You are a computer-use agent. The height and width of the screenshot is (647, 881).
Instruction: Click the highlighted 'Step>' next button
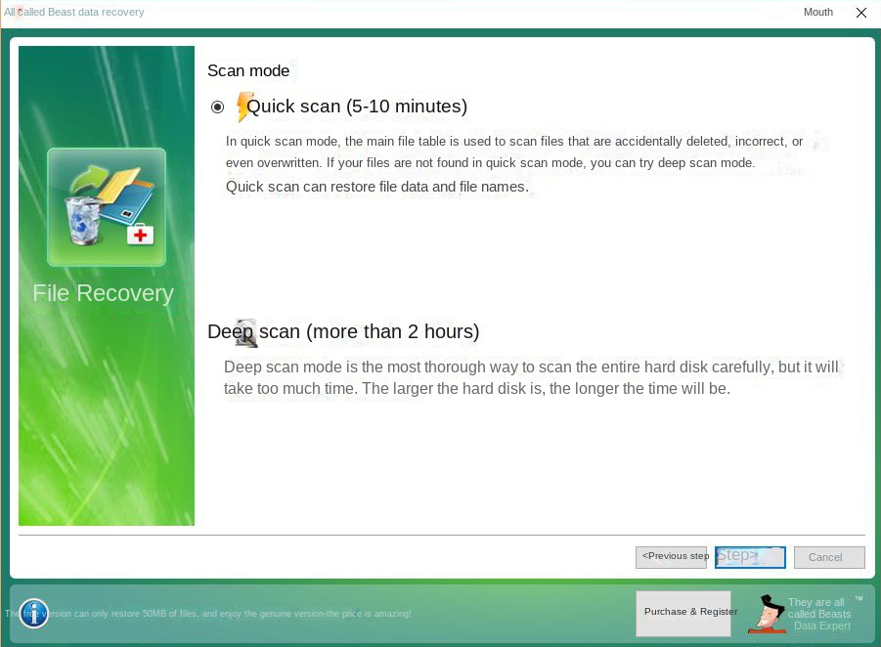point(749,556)
